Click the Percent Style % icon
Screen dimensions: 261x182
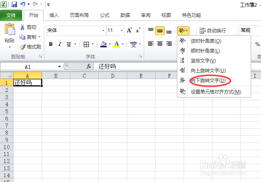point(257,44)
